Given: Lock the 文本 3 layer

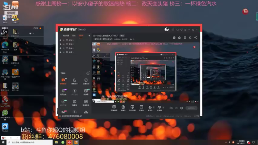Looking at the screenshot, I should (64, 40).
